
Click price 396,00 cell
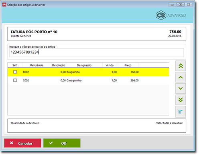coord(134,81)
